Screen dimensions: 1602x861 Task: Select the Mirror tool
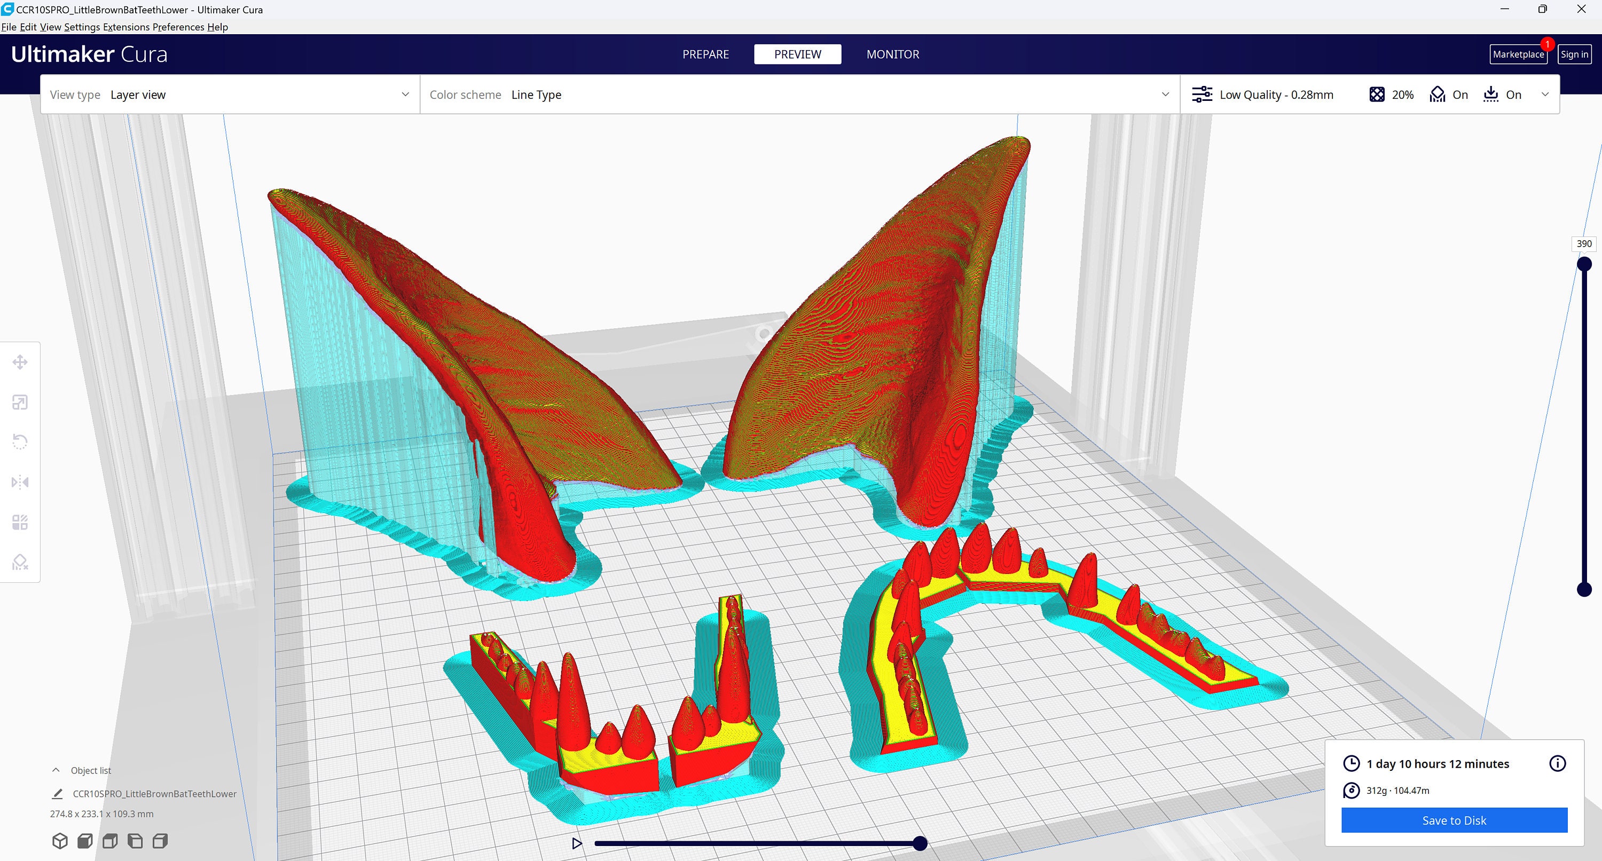20,482
